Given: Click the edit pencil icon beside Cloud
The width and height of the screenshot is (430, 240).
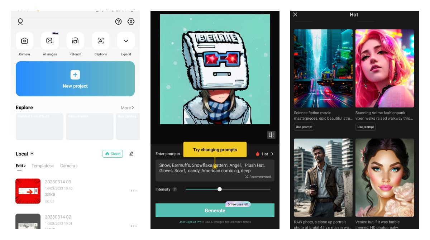Looking at the screenshot, I should click(131, 154).
